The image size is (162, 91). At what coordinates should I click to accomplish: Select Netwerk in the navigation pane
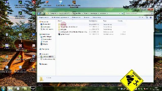[43, 64]
